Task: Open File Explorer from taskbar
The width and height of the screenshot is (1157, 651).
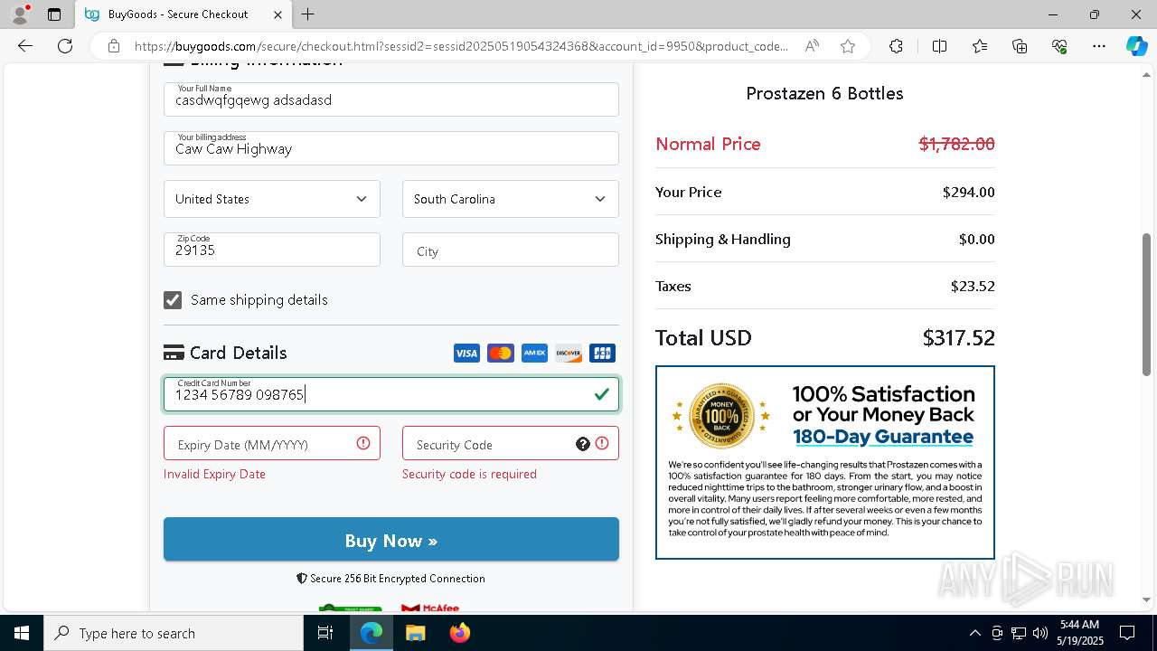Action: coord(415,633)
